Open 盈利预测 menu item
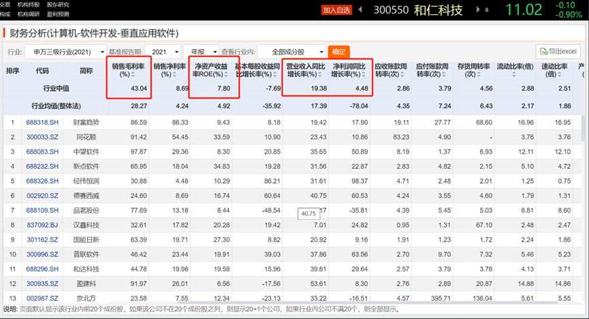The image size is (589, 319). pos(58,14)
